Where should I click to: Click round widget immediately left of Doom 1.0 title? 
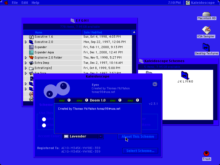coord(87,100)
